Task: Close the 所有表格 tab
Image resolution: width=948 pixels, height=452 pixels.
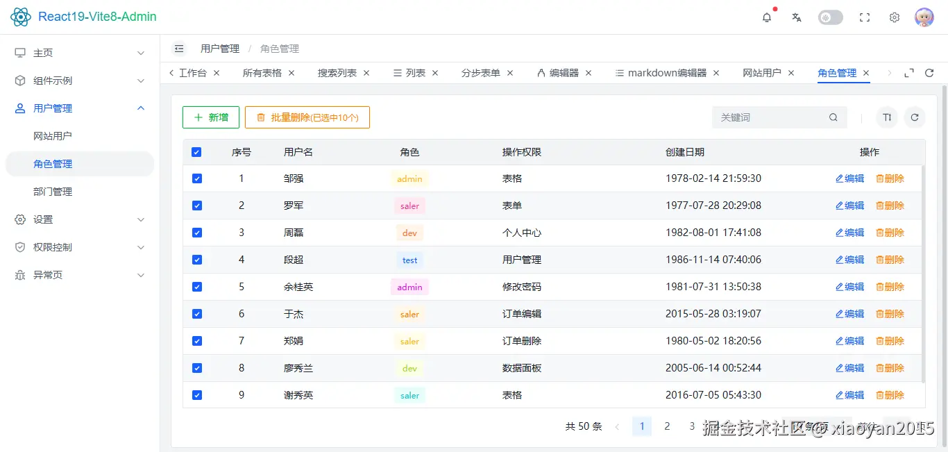Action: pos(291,73)
